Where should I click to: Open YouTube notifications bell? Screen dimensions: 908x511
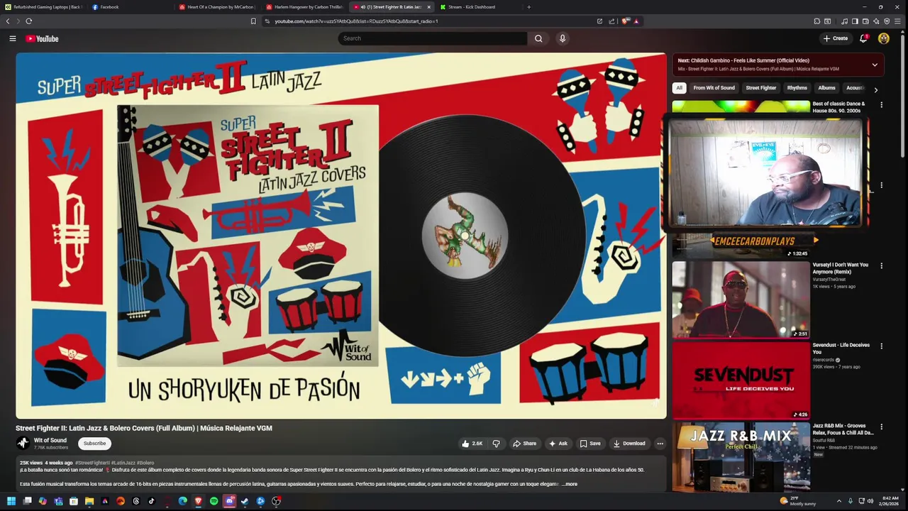(x=863, y=38)
